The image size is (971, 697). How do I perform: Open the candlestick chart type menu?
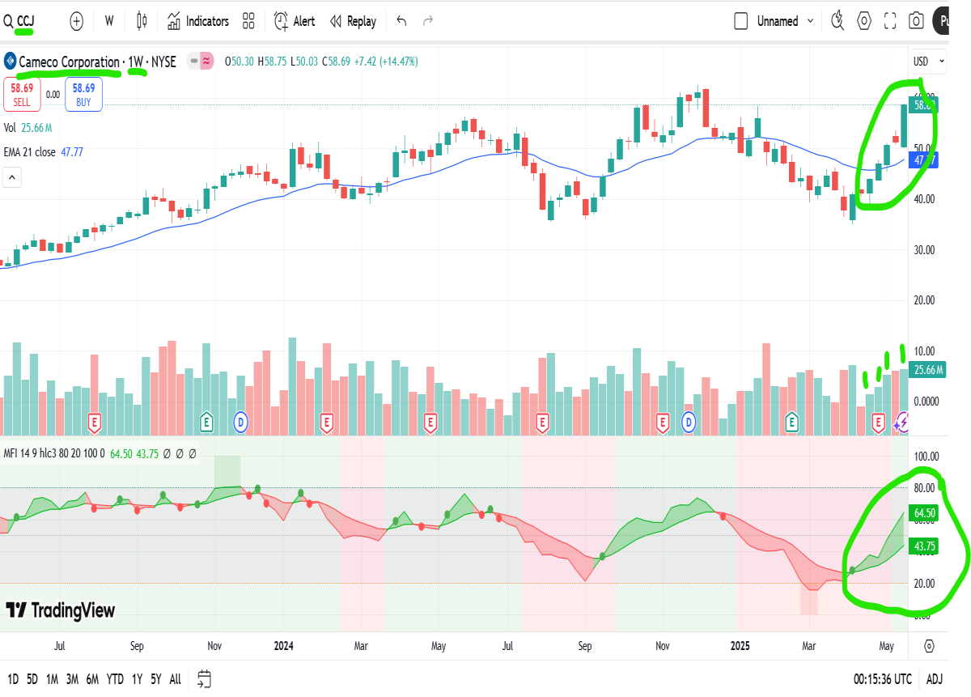(142, 21)
